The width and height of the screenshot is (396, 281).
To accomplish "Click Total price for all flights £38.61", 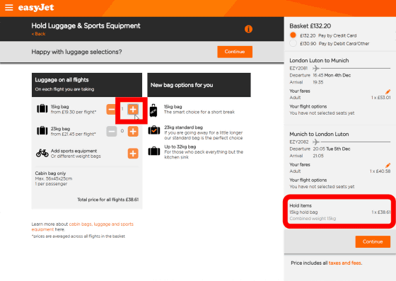I will point(107,200).
